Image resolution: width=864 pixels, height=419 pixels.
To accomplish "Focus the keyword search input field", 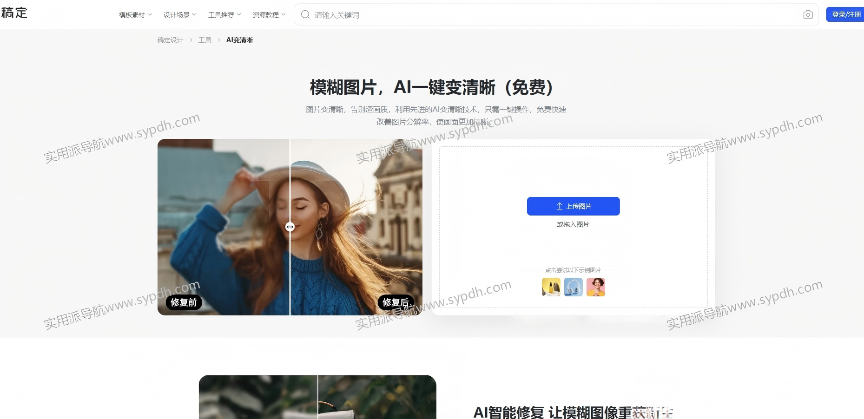I will (553, 15).
